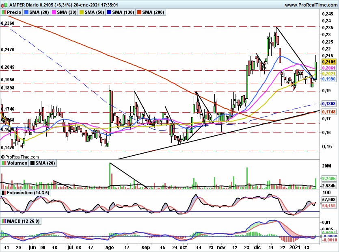Screen dimensions: 339x252
Task: Click the blue 0,1990 SMA value tag
Action: [329, 79]
